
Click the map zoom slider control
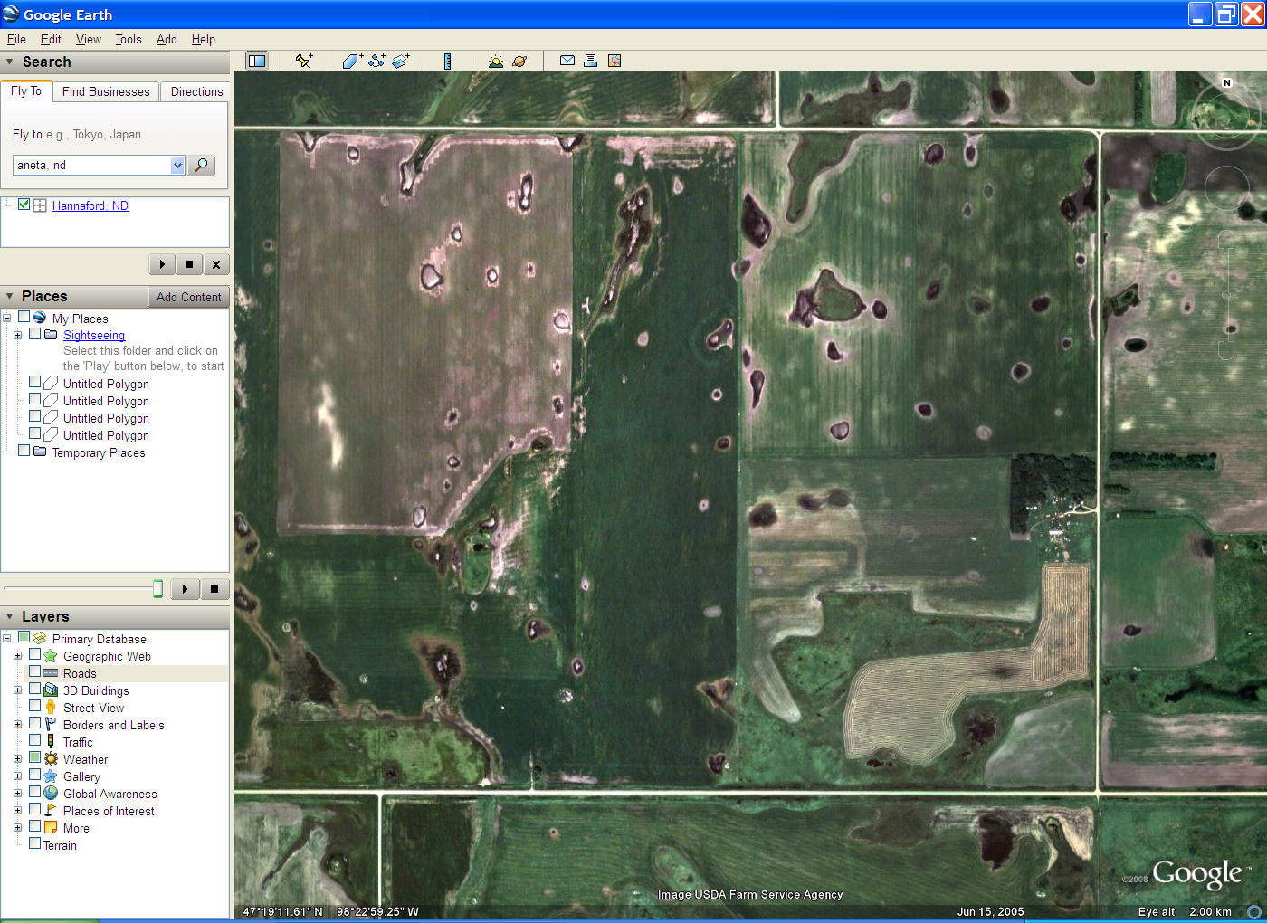pos(1226,295)
